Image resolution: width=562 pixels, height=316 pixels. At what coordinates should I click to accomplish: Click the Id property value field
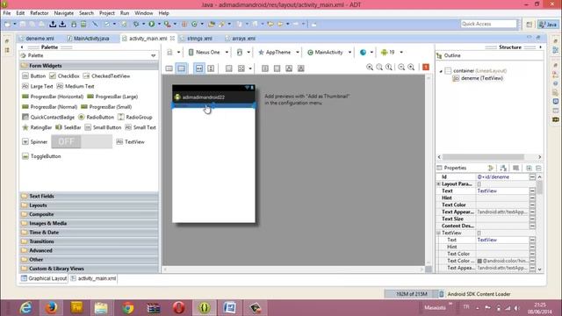click(x=502, y=177)
